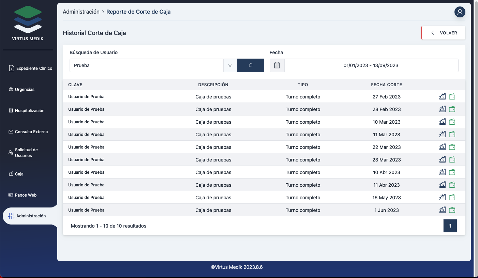Go to Urgencias in the sidebar
The height and width of the screenshot is (278, 478).
[25, 90]
